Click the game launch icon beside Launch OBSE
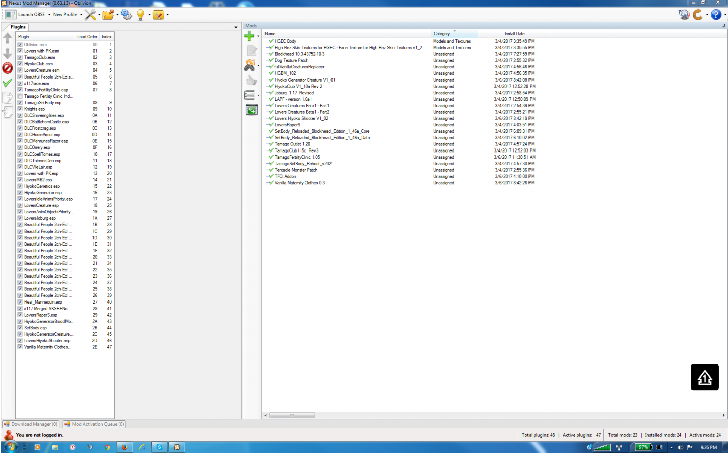 [10, 14]
